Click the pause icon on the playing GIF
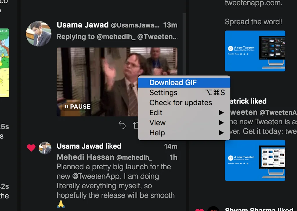 click(68, 106)
